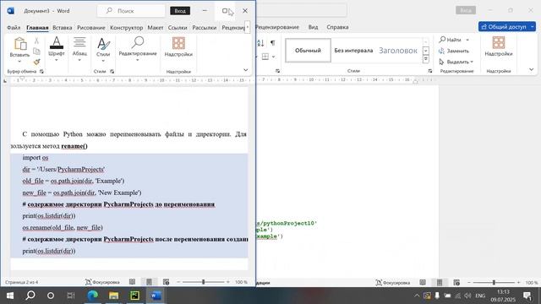Open the Редактирование magnifier group in front window

click(x=138, y=49)
